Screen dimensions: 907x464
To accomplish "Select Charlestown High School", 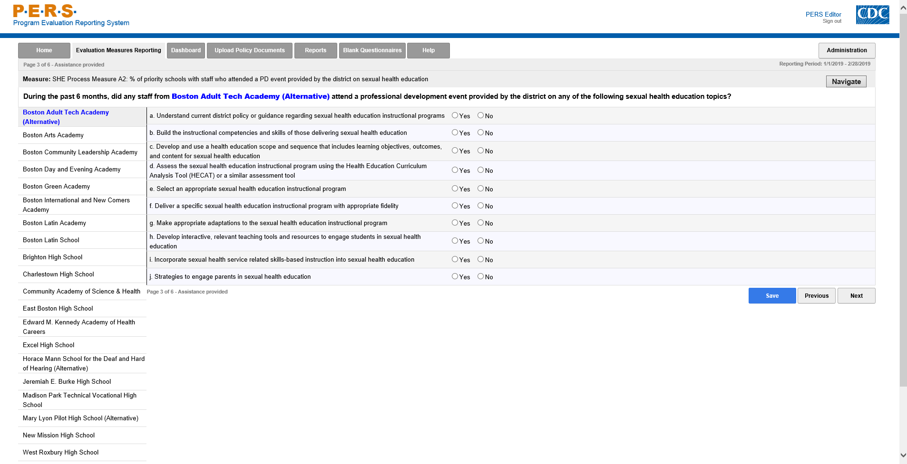I will (x=82, y=275).
